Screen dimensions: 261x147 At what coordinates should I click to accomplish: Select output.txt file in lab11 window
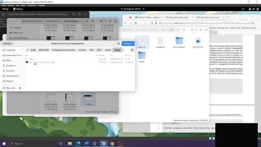click(160, 42)
